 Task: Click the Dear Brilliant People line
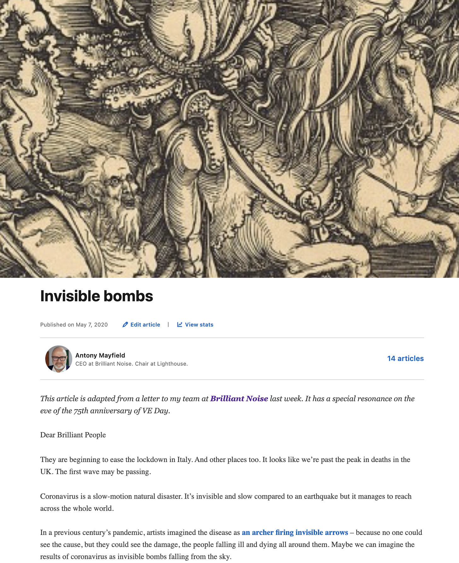pyautogui.click(x=73, y=435)
